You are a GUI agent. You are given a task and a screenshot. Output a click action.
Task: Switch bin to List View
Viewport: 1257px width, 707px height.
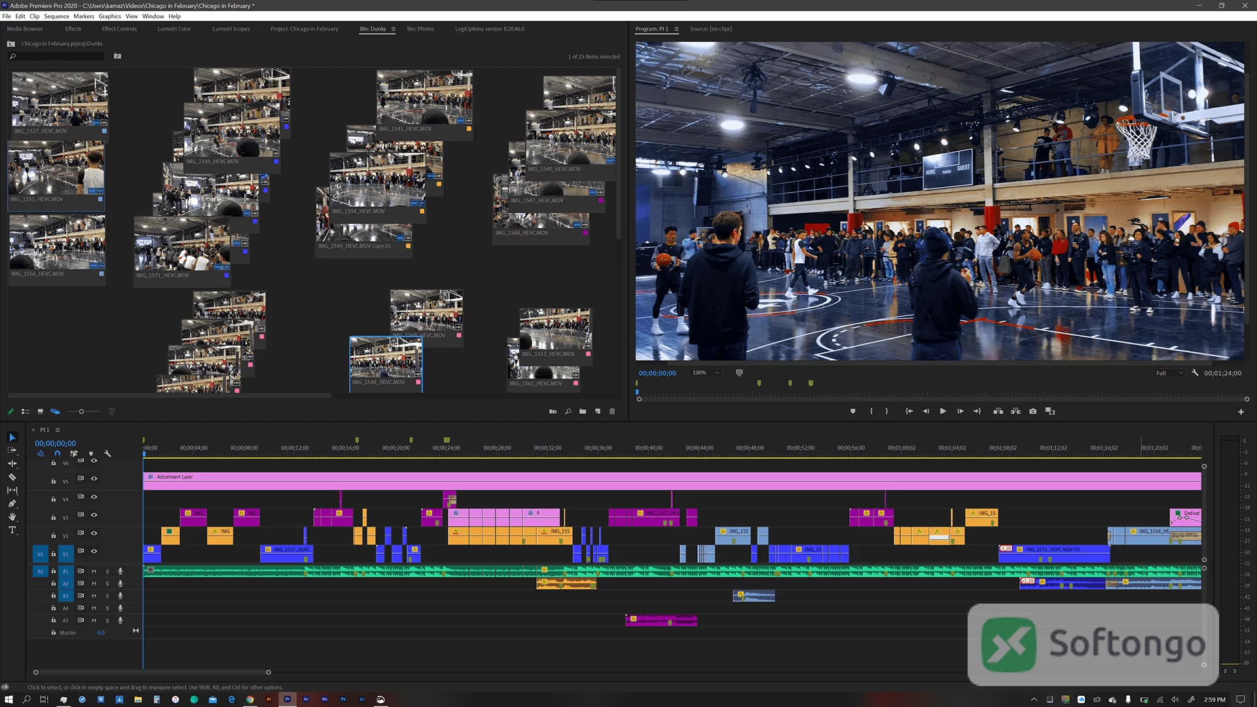(x=26, y=412)
